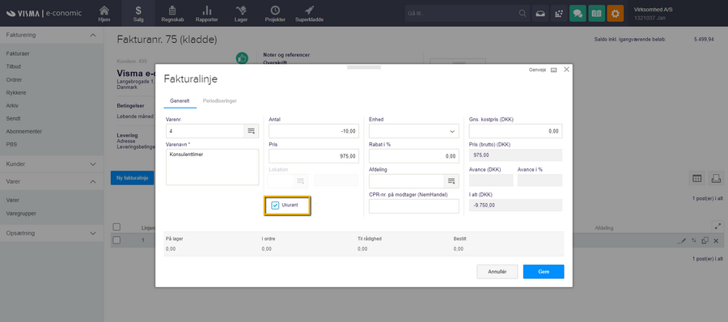Open the Rapporter chart icon
728x322 pixels.
[x=207, y=11]
